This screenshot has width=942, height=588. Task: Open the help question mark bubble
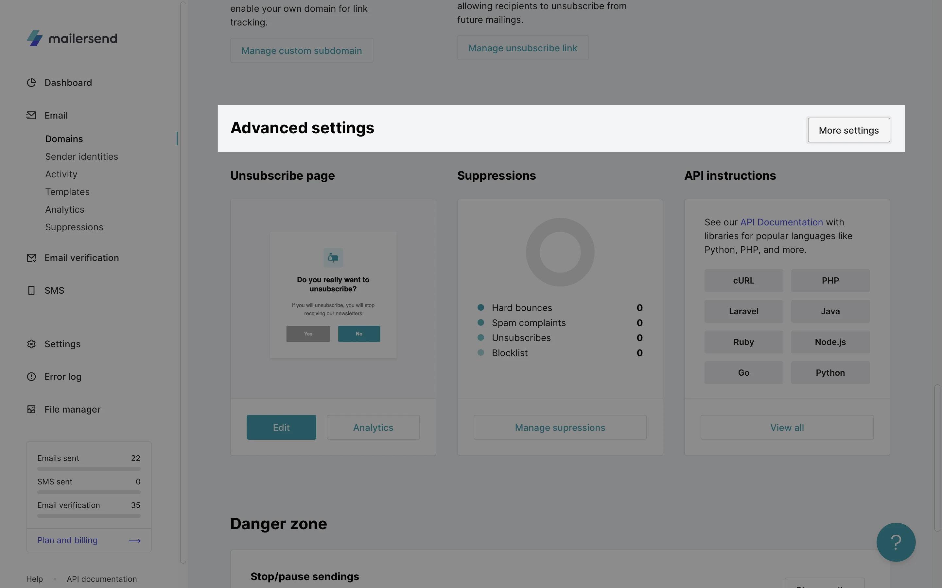coord(896,542)
